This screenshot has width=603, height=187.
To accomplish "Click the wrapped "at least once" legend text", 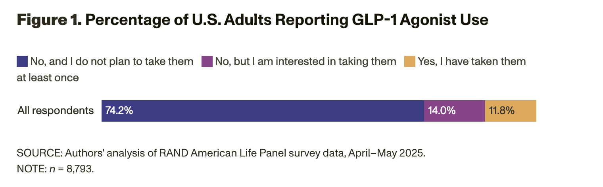I will click(48, 78).
